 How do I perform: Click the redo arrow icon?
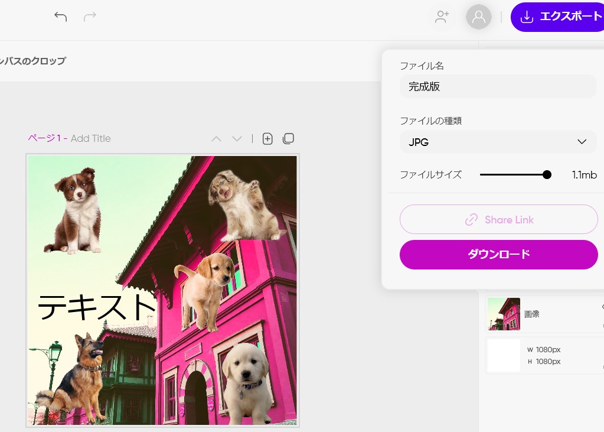pyautogui.click(x=90, y=17)
